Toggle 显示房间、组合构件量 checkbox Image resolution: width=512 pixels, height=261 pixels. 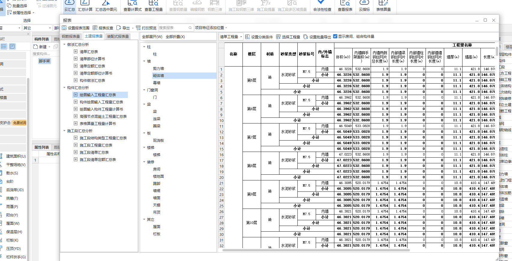[335, 36]
